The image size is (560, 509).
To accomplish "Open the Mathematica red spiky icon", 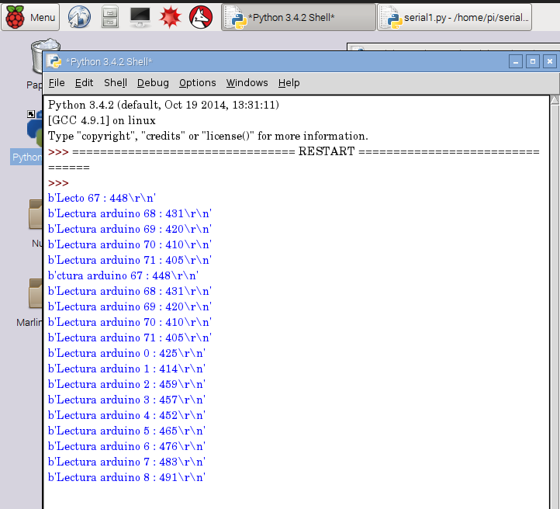I will [x=171, y=17].
